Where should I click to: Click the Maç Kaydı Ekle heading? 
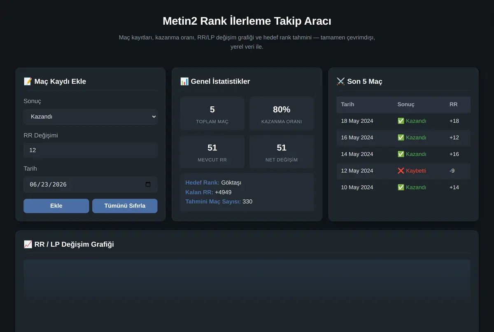point(60,81)
